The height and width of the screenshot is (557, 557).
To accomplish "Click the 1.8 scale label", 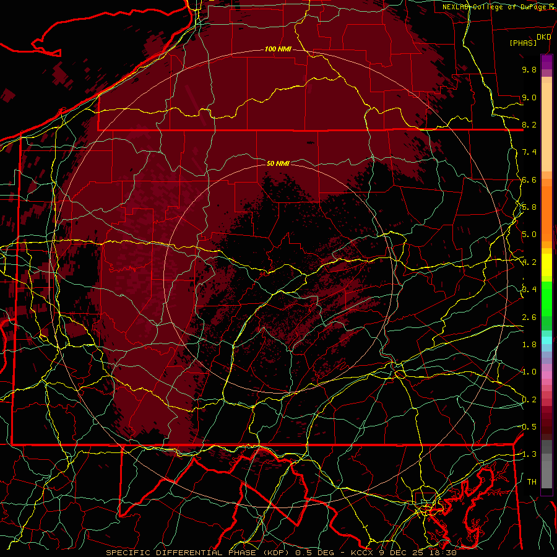I will (x=529, y=345).
